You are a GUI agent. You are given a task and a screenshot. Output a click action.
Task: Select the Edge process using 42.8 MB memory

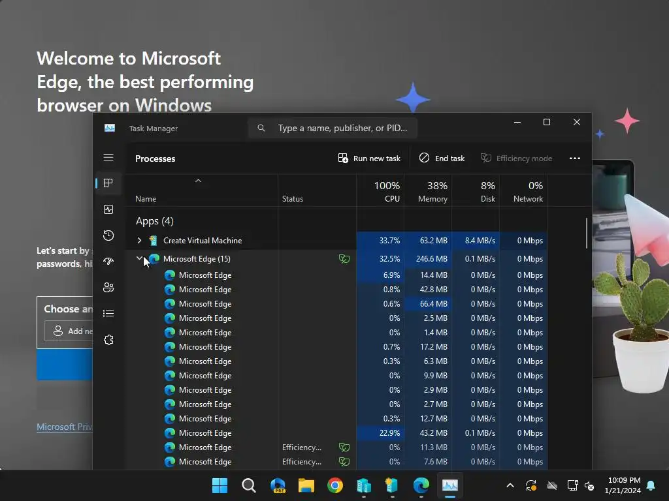(x=336, y=289)
